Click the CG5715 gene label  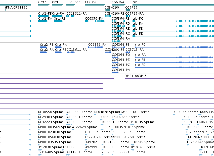131,7
